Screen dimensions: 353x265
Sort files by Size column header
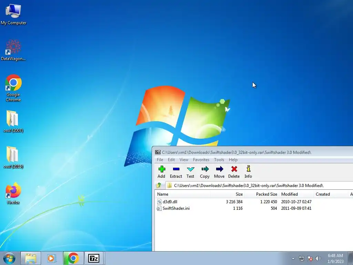point(228,194)
